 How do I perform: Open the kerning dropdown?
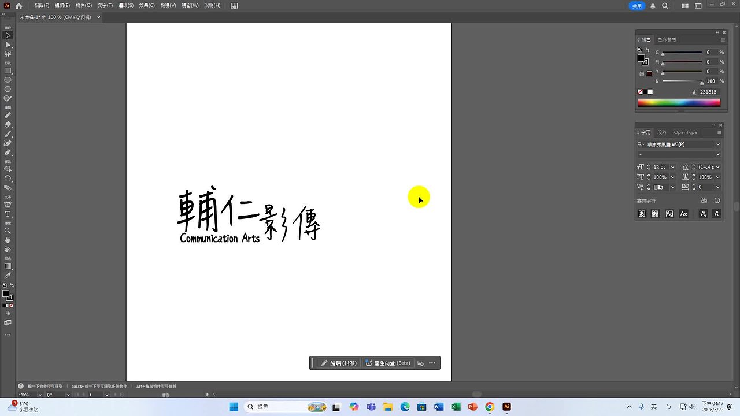pyautogui.click(x=672, y=187)
